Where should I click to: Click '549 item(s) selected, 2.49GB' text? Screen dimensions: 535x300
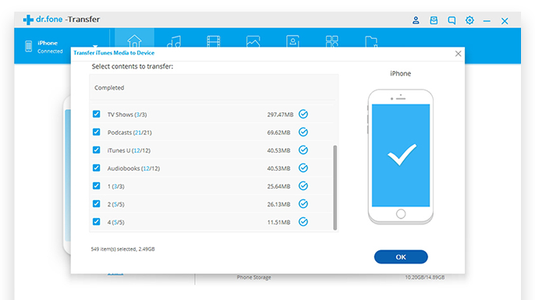point(123,249)
